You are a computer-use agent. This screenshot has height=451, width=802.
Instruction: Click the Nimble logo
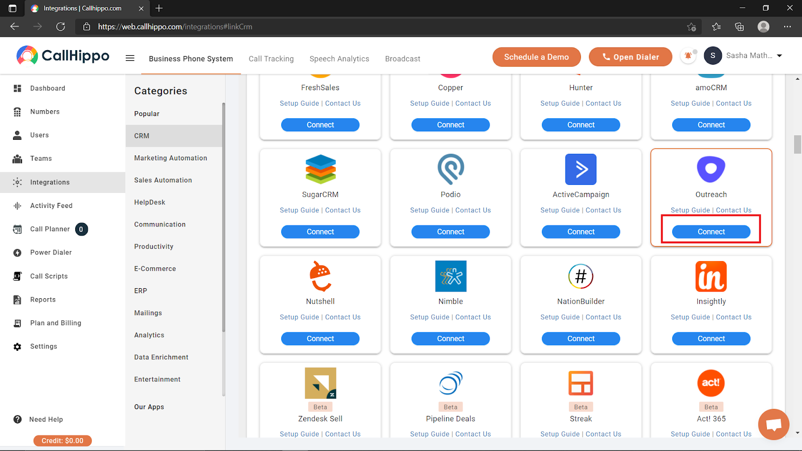click(x=451, y=276)
